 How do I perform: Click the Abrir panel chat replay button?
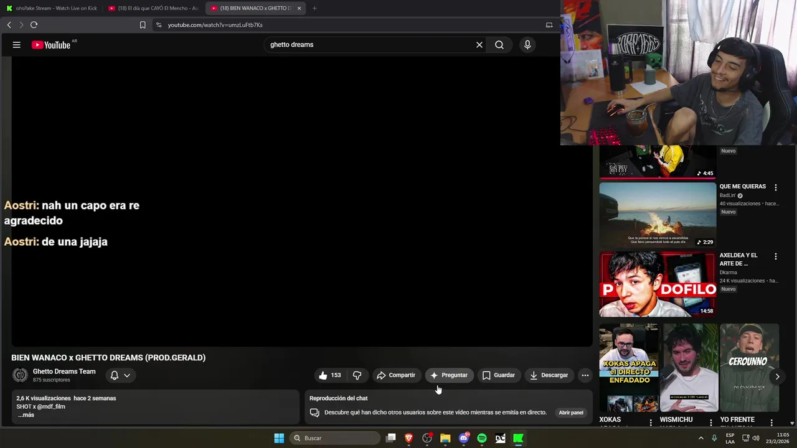click(x=571, y=413)
